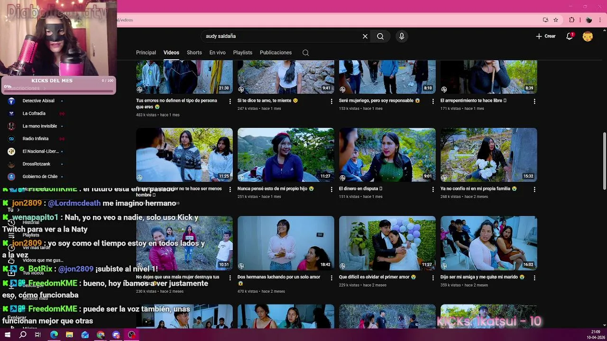Open Outlook mail taskbar icon

point(85,335)
